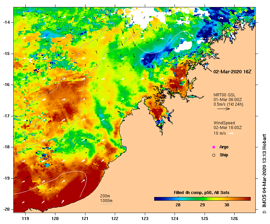Click the -20 latitude axis label
This screenshot has height=224, width=270.
coord(6,209)
